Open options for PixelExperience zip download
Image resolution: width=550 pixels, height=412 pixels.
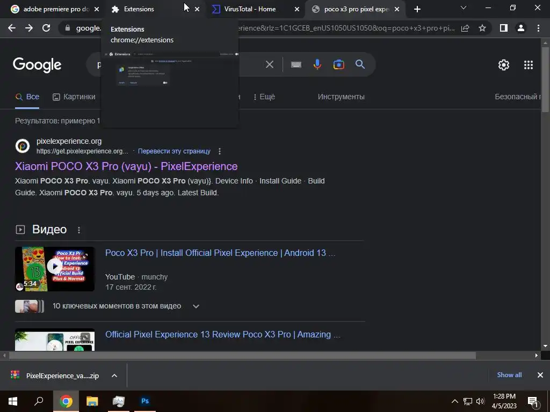click(114, 376)
